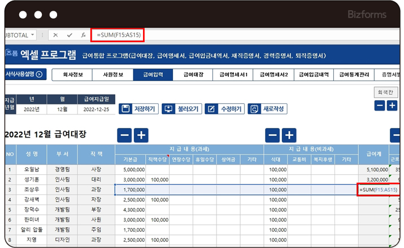
Task: Select 오일남's 기본금 cell 5,000,000
Action: click(130, 169)
